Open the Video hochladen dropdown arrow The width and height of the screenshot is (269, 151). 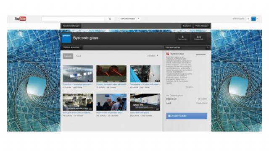tap(138, 18)
